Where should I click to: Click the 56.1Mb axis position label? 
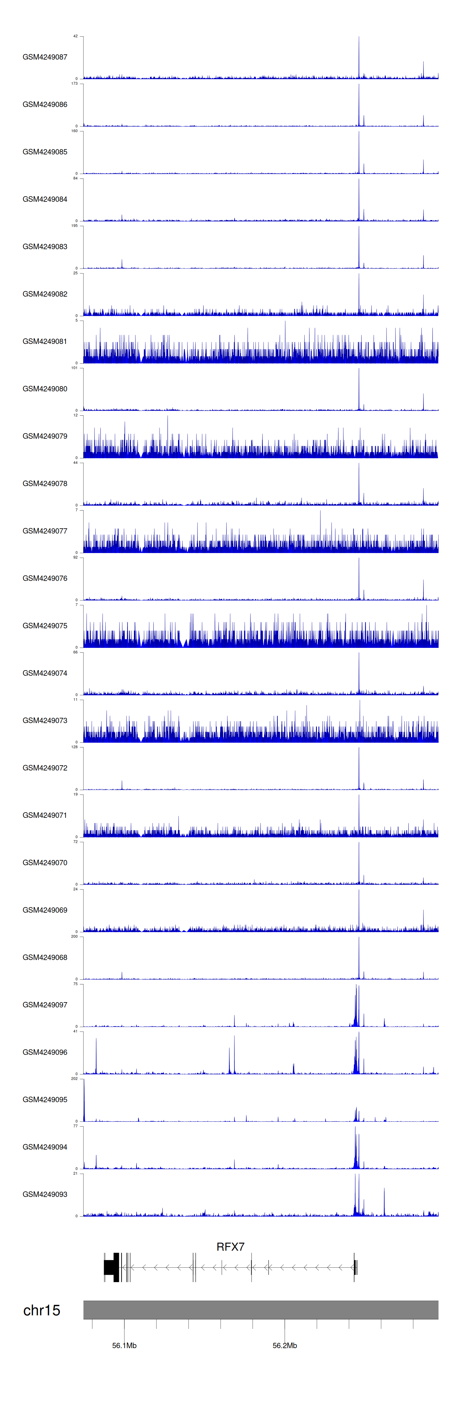(124, 1346)
